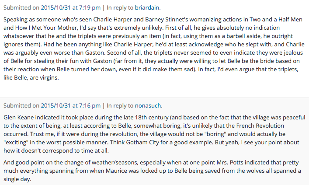Open the nonasuch username link
Viewport: 309px width, 185px height.
click(148, 106)
